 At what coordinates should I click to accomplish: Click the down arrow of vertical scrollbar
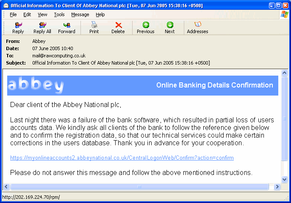click(x=285, y=180)
